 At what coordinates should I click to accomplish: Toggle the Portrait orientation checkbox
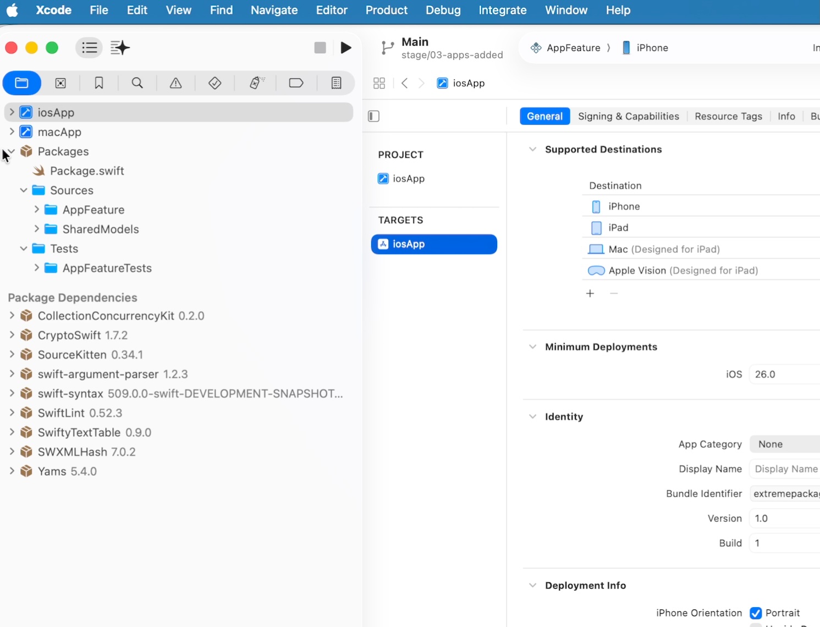(x=756, y=613)
